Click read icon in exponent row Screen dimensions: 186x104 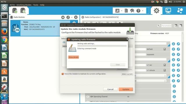tap(174, 55)
